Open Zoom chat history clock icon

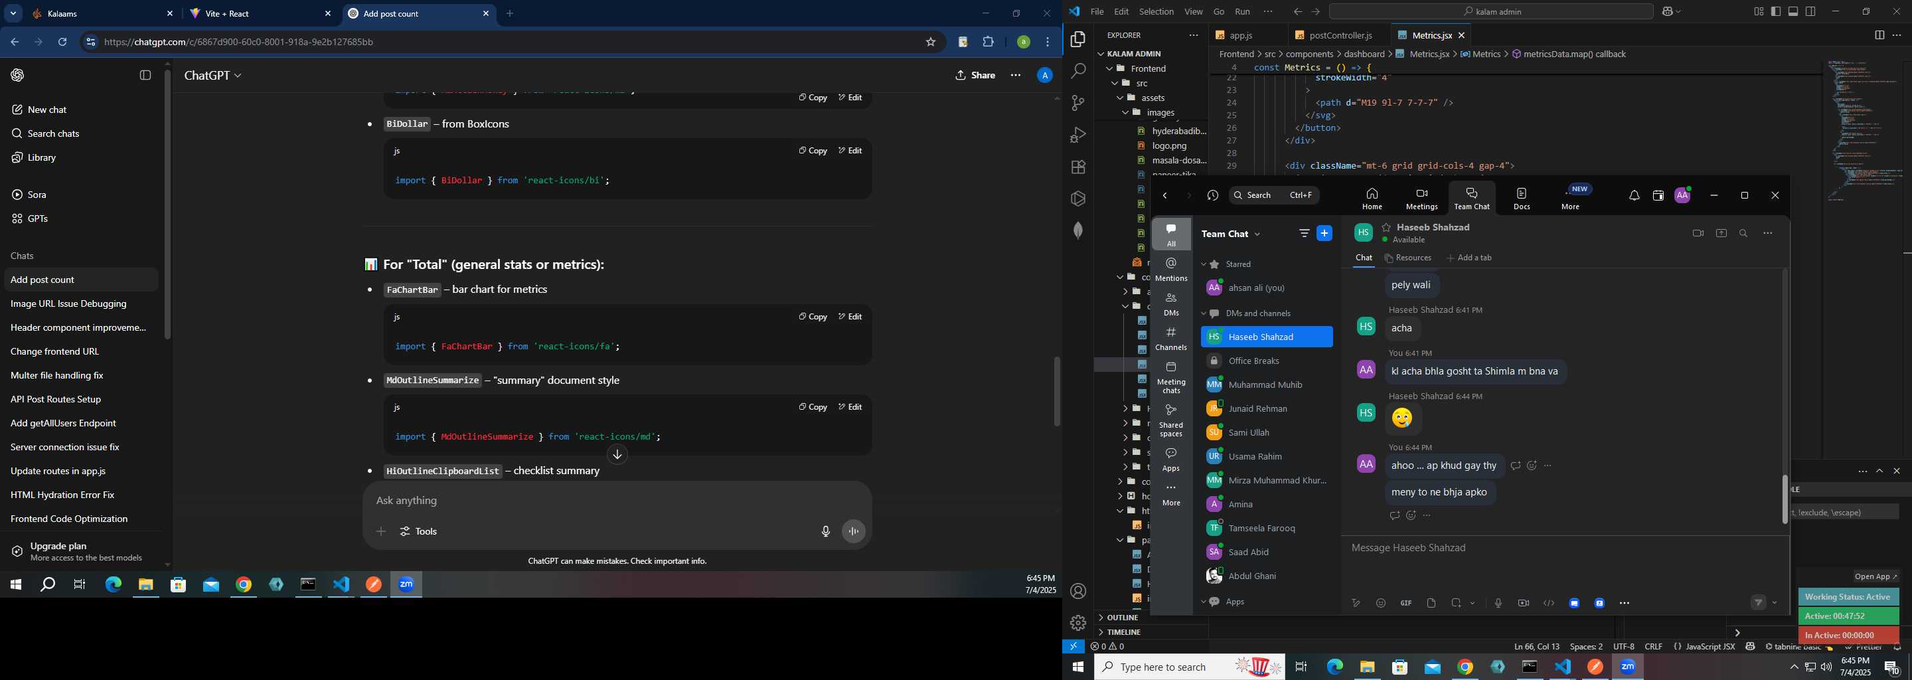1213,195
